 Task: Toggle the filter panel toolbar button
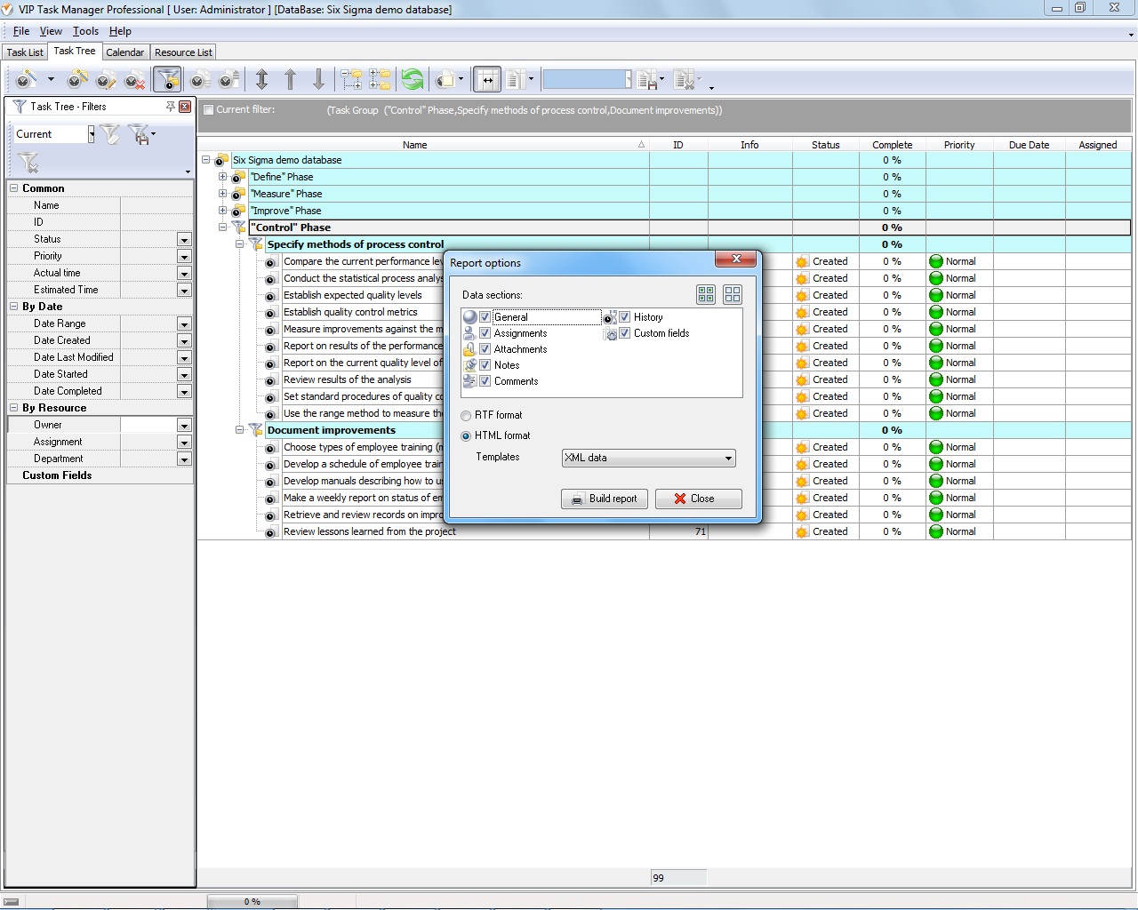[167, 80]
